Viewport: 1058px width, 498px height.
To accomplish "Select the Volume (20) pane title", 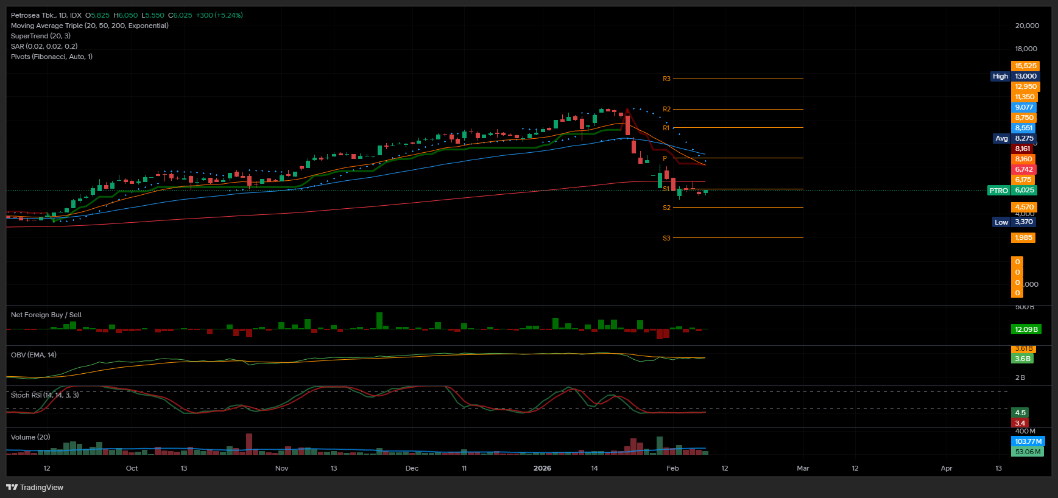I will pyautogui.click(x=30, y=437).
